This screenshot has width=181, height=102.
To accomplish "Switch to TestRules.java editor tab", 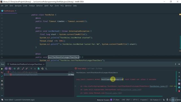I will coord(9,11).
